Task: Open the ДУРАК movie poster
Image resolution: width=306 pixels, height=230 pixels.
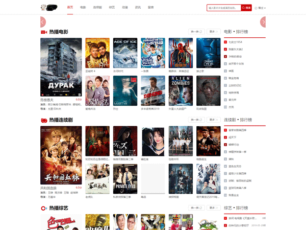Action: point(61,67)
